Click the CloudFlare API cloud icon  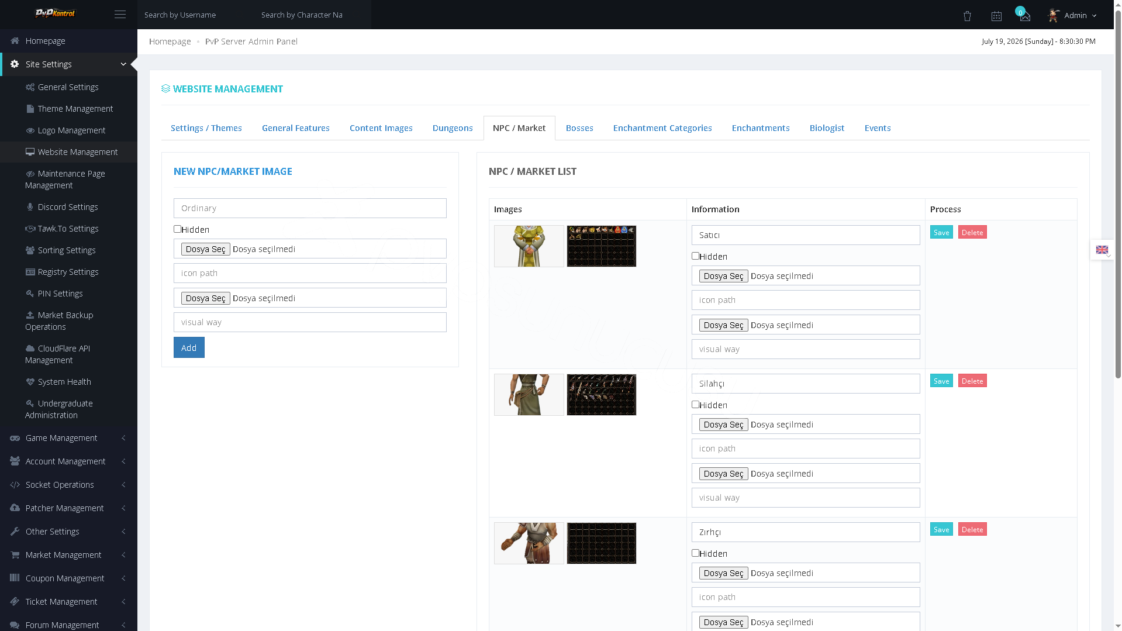30,349
